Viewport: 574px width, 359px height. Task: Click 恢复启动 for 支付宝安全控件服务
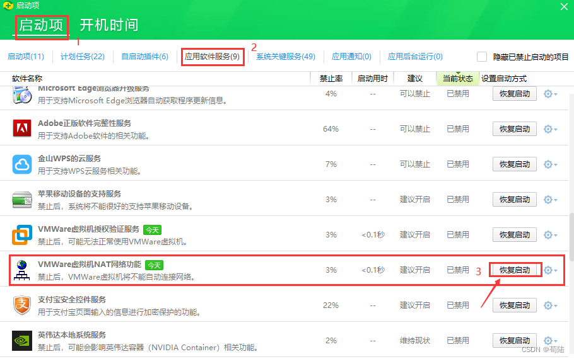tap(514, 305)
